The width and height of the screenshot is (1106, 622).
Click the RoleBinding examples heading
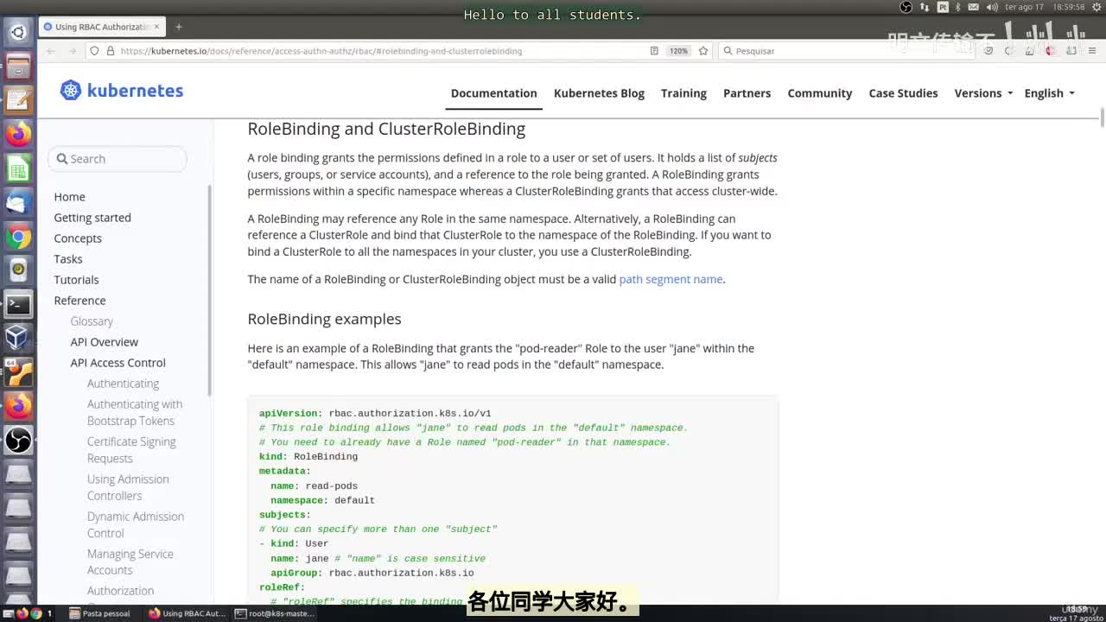pos(324,319)
